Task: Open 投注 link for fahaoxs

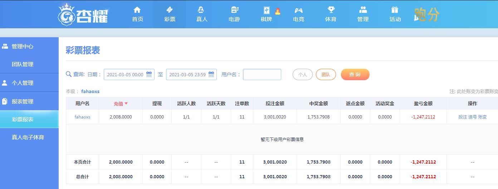Action: (463, 117)
